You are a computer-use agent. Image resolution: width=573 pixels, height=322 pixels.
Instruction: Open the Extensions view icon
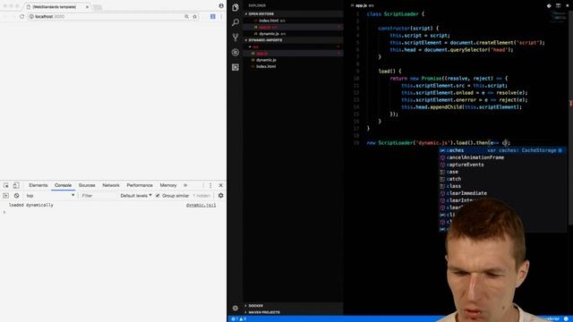(235, 67)
